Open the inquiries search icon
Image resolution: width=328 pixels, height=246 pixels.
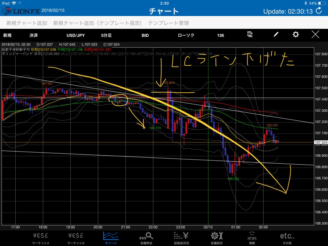(x=147, y=238)
